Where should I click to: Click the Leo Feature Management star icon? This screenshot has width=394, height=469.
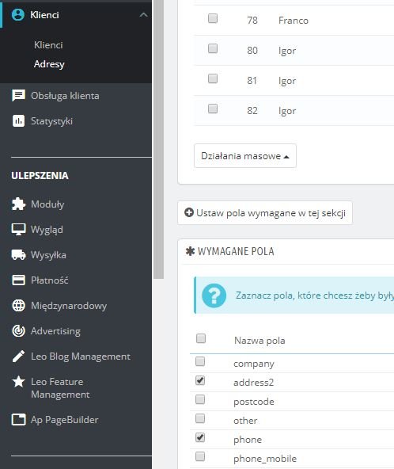18,382
